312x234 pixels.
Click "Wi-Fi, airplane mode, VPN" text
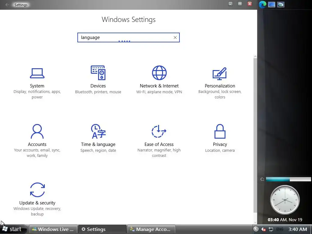click(x=159, y=92)
